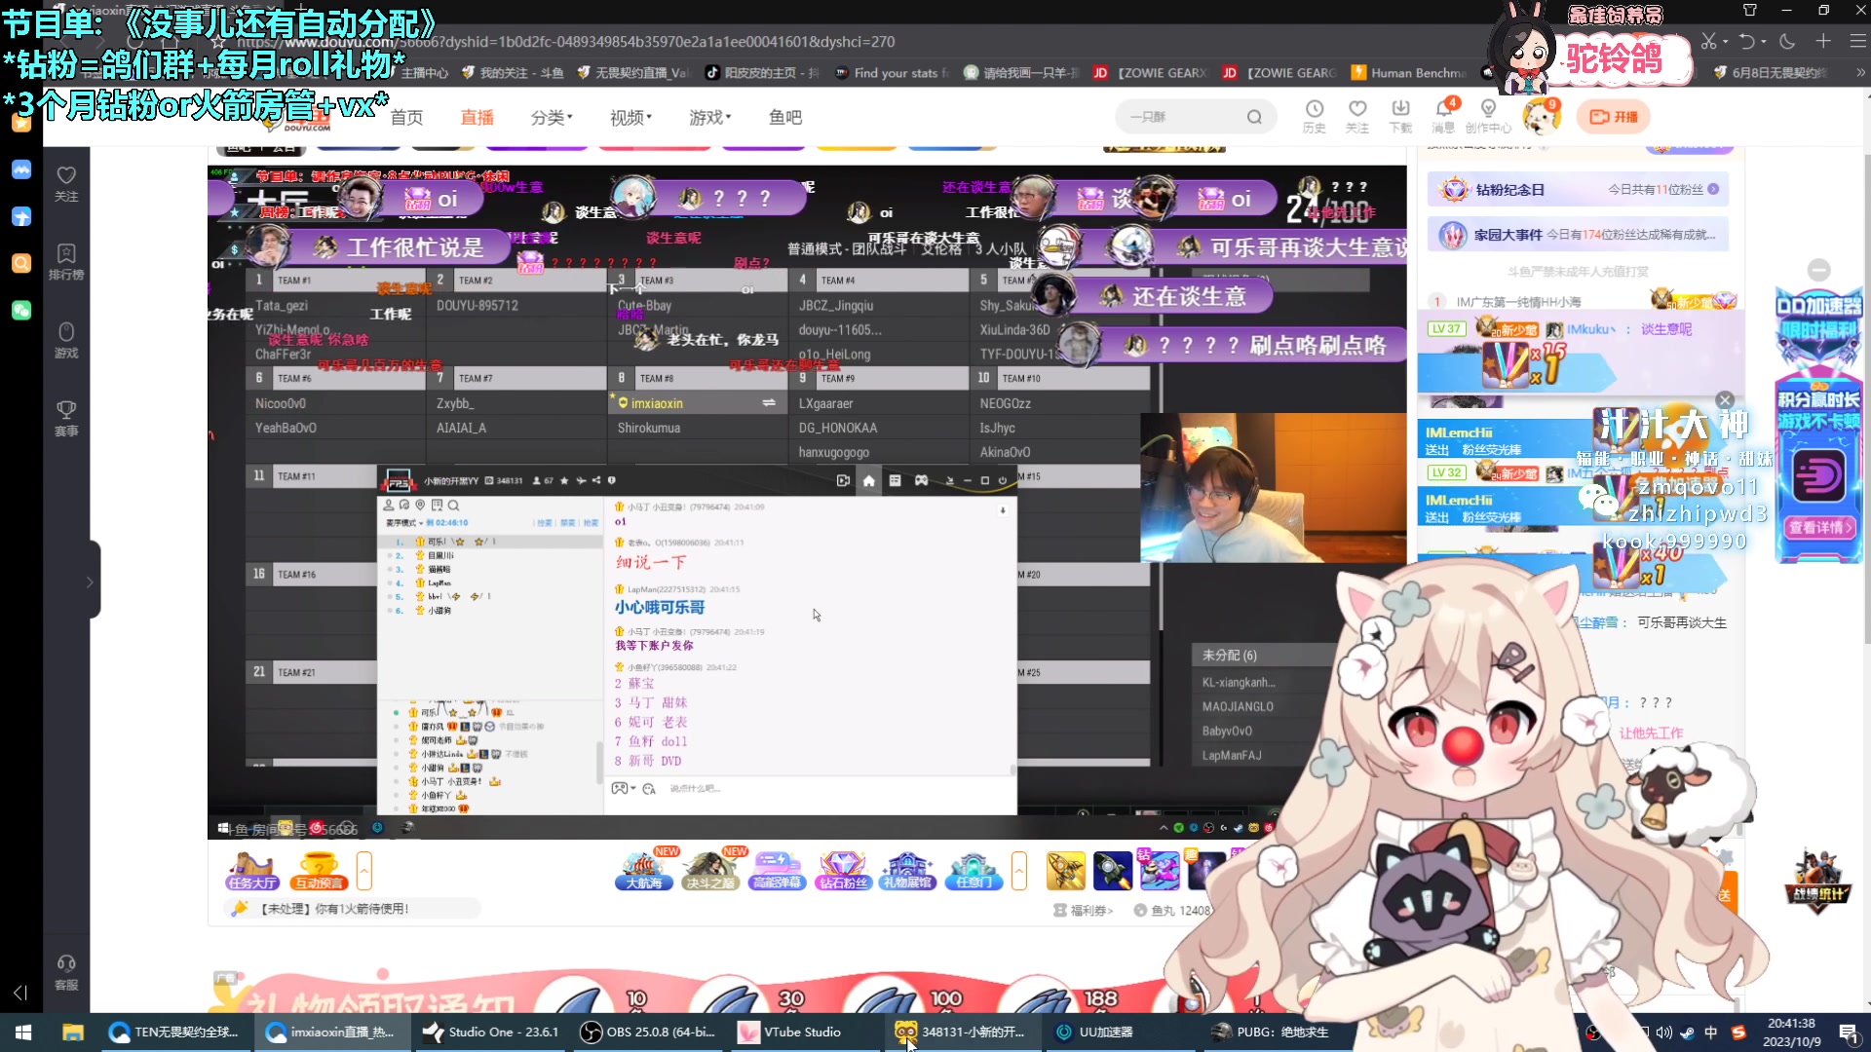Switch to OBS 25.0.8 taskbar window

coord(648,1032)
